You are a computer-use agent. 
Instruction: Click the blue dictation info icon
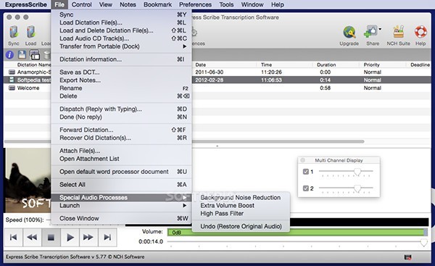(9, 55)
